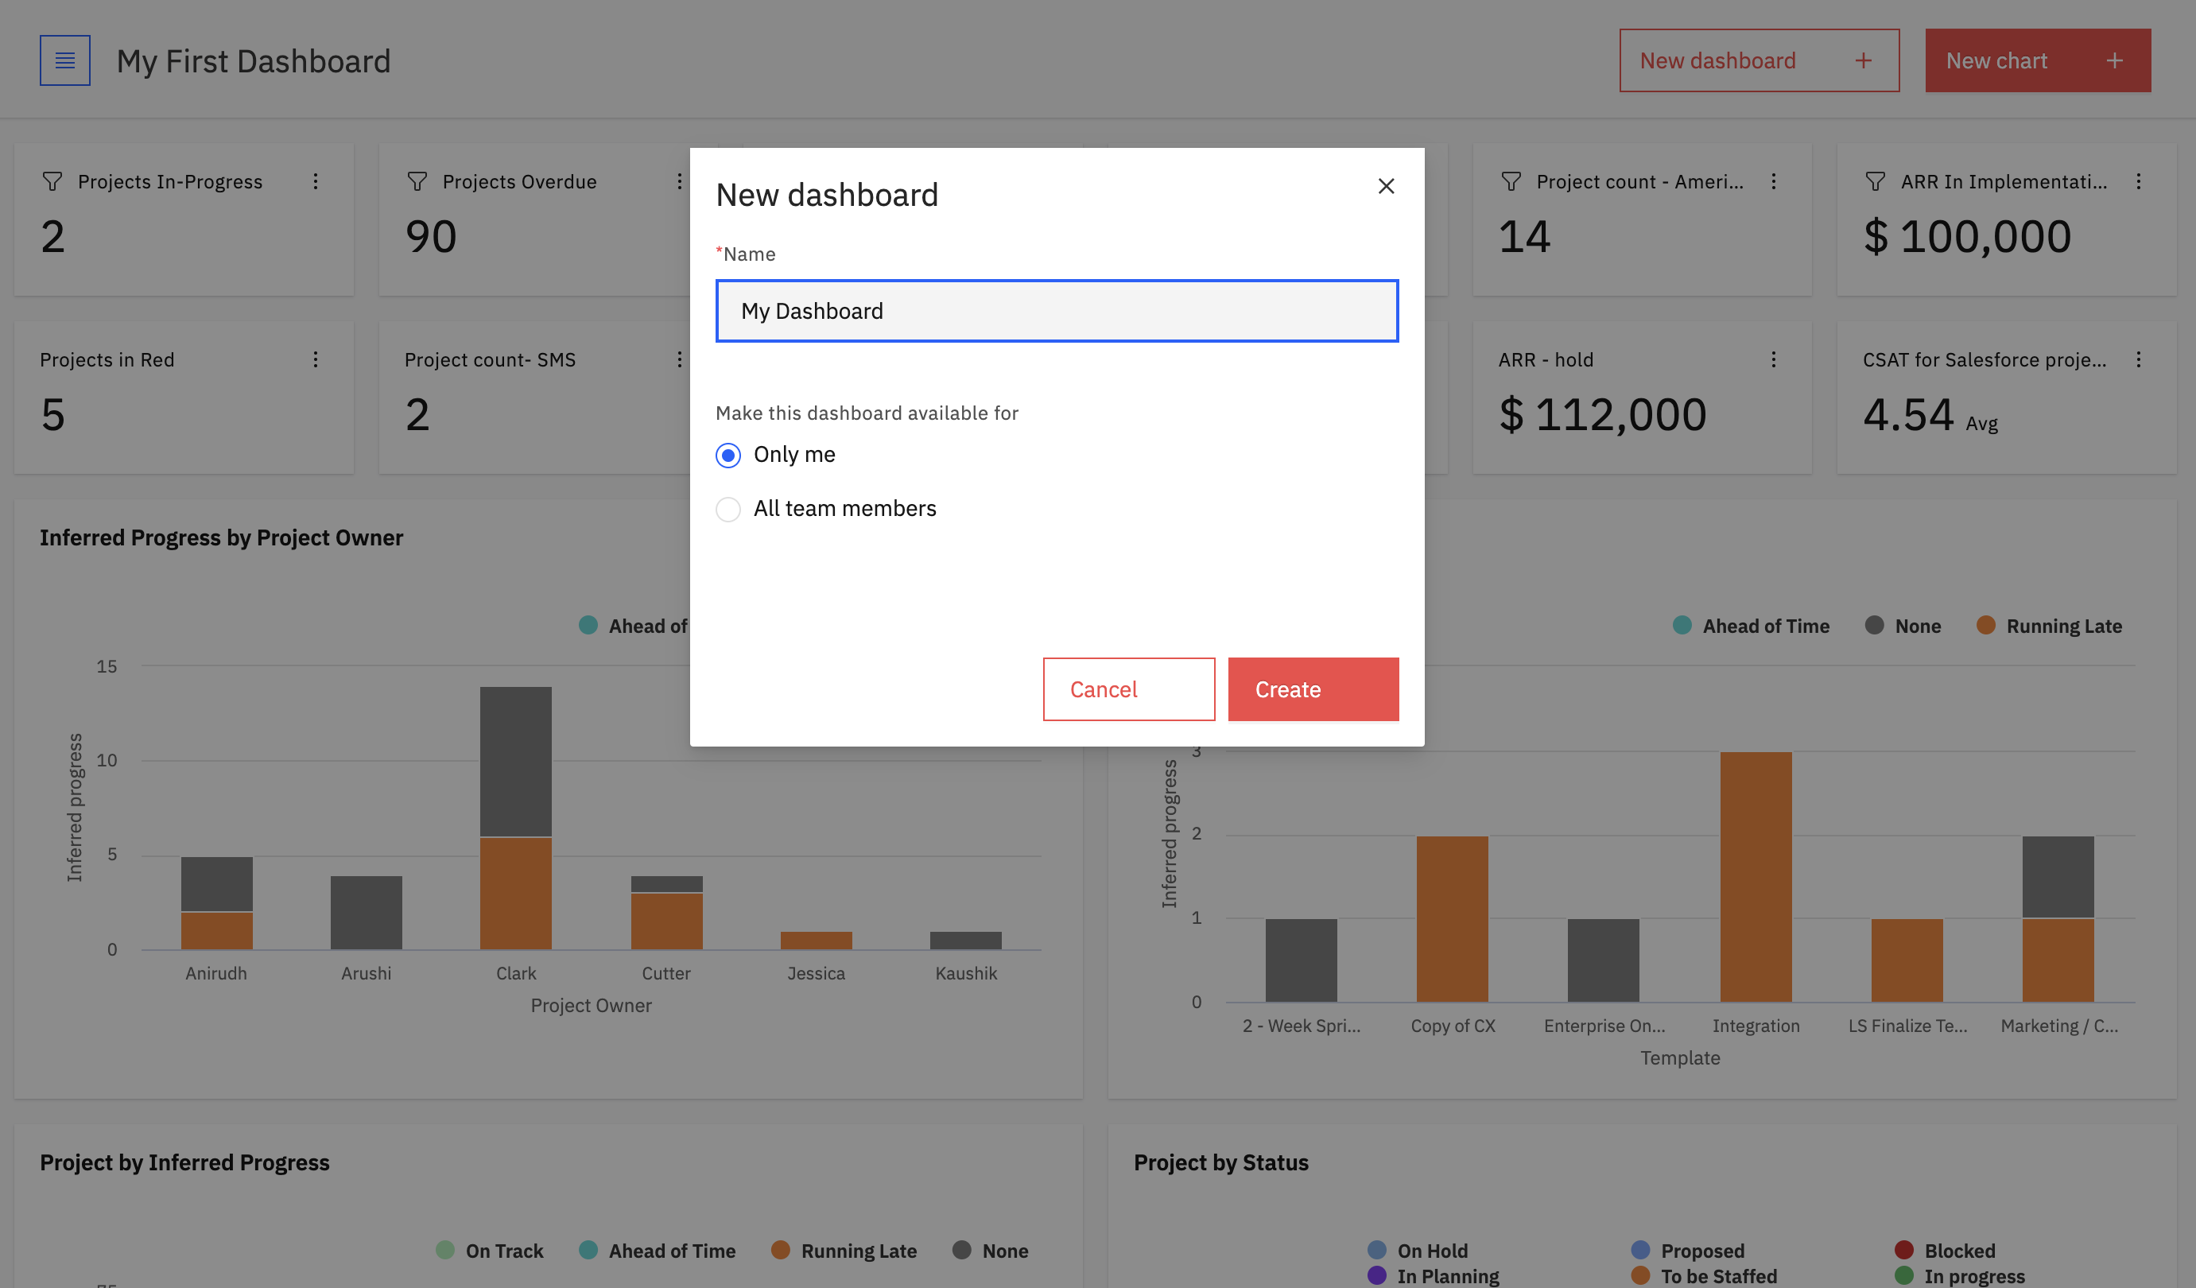Click the filter icon on Projects Overdue

[417, 181]
